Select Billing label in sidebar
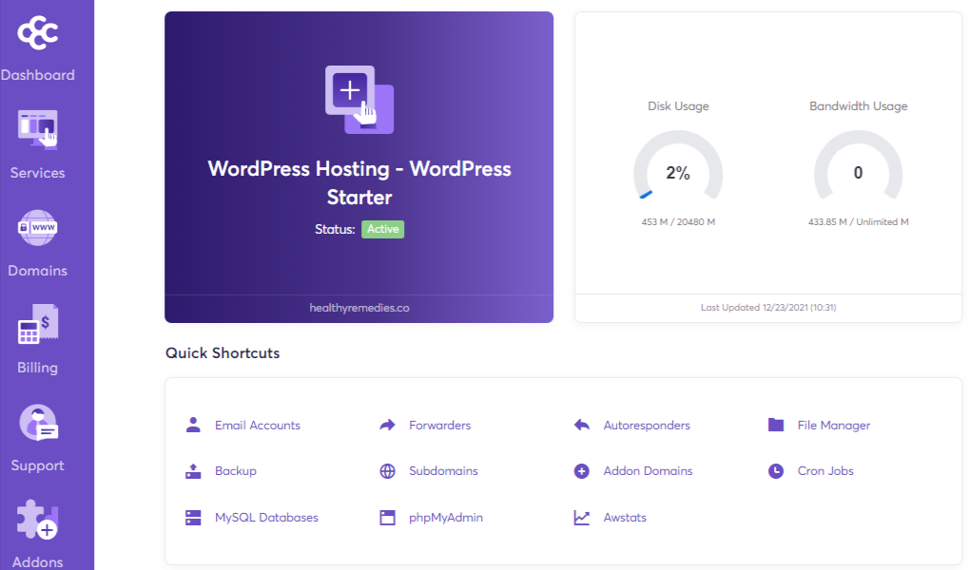 (x=38, y=368)
